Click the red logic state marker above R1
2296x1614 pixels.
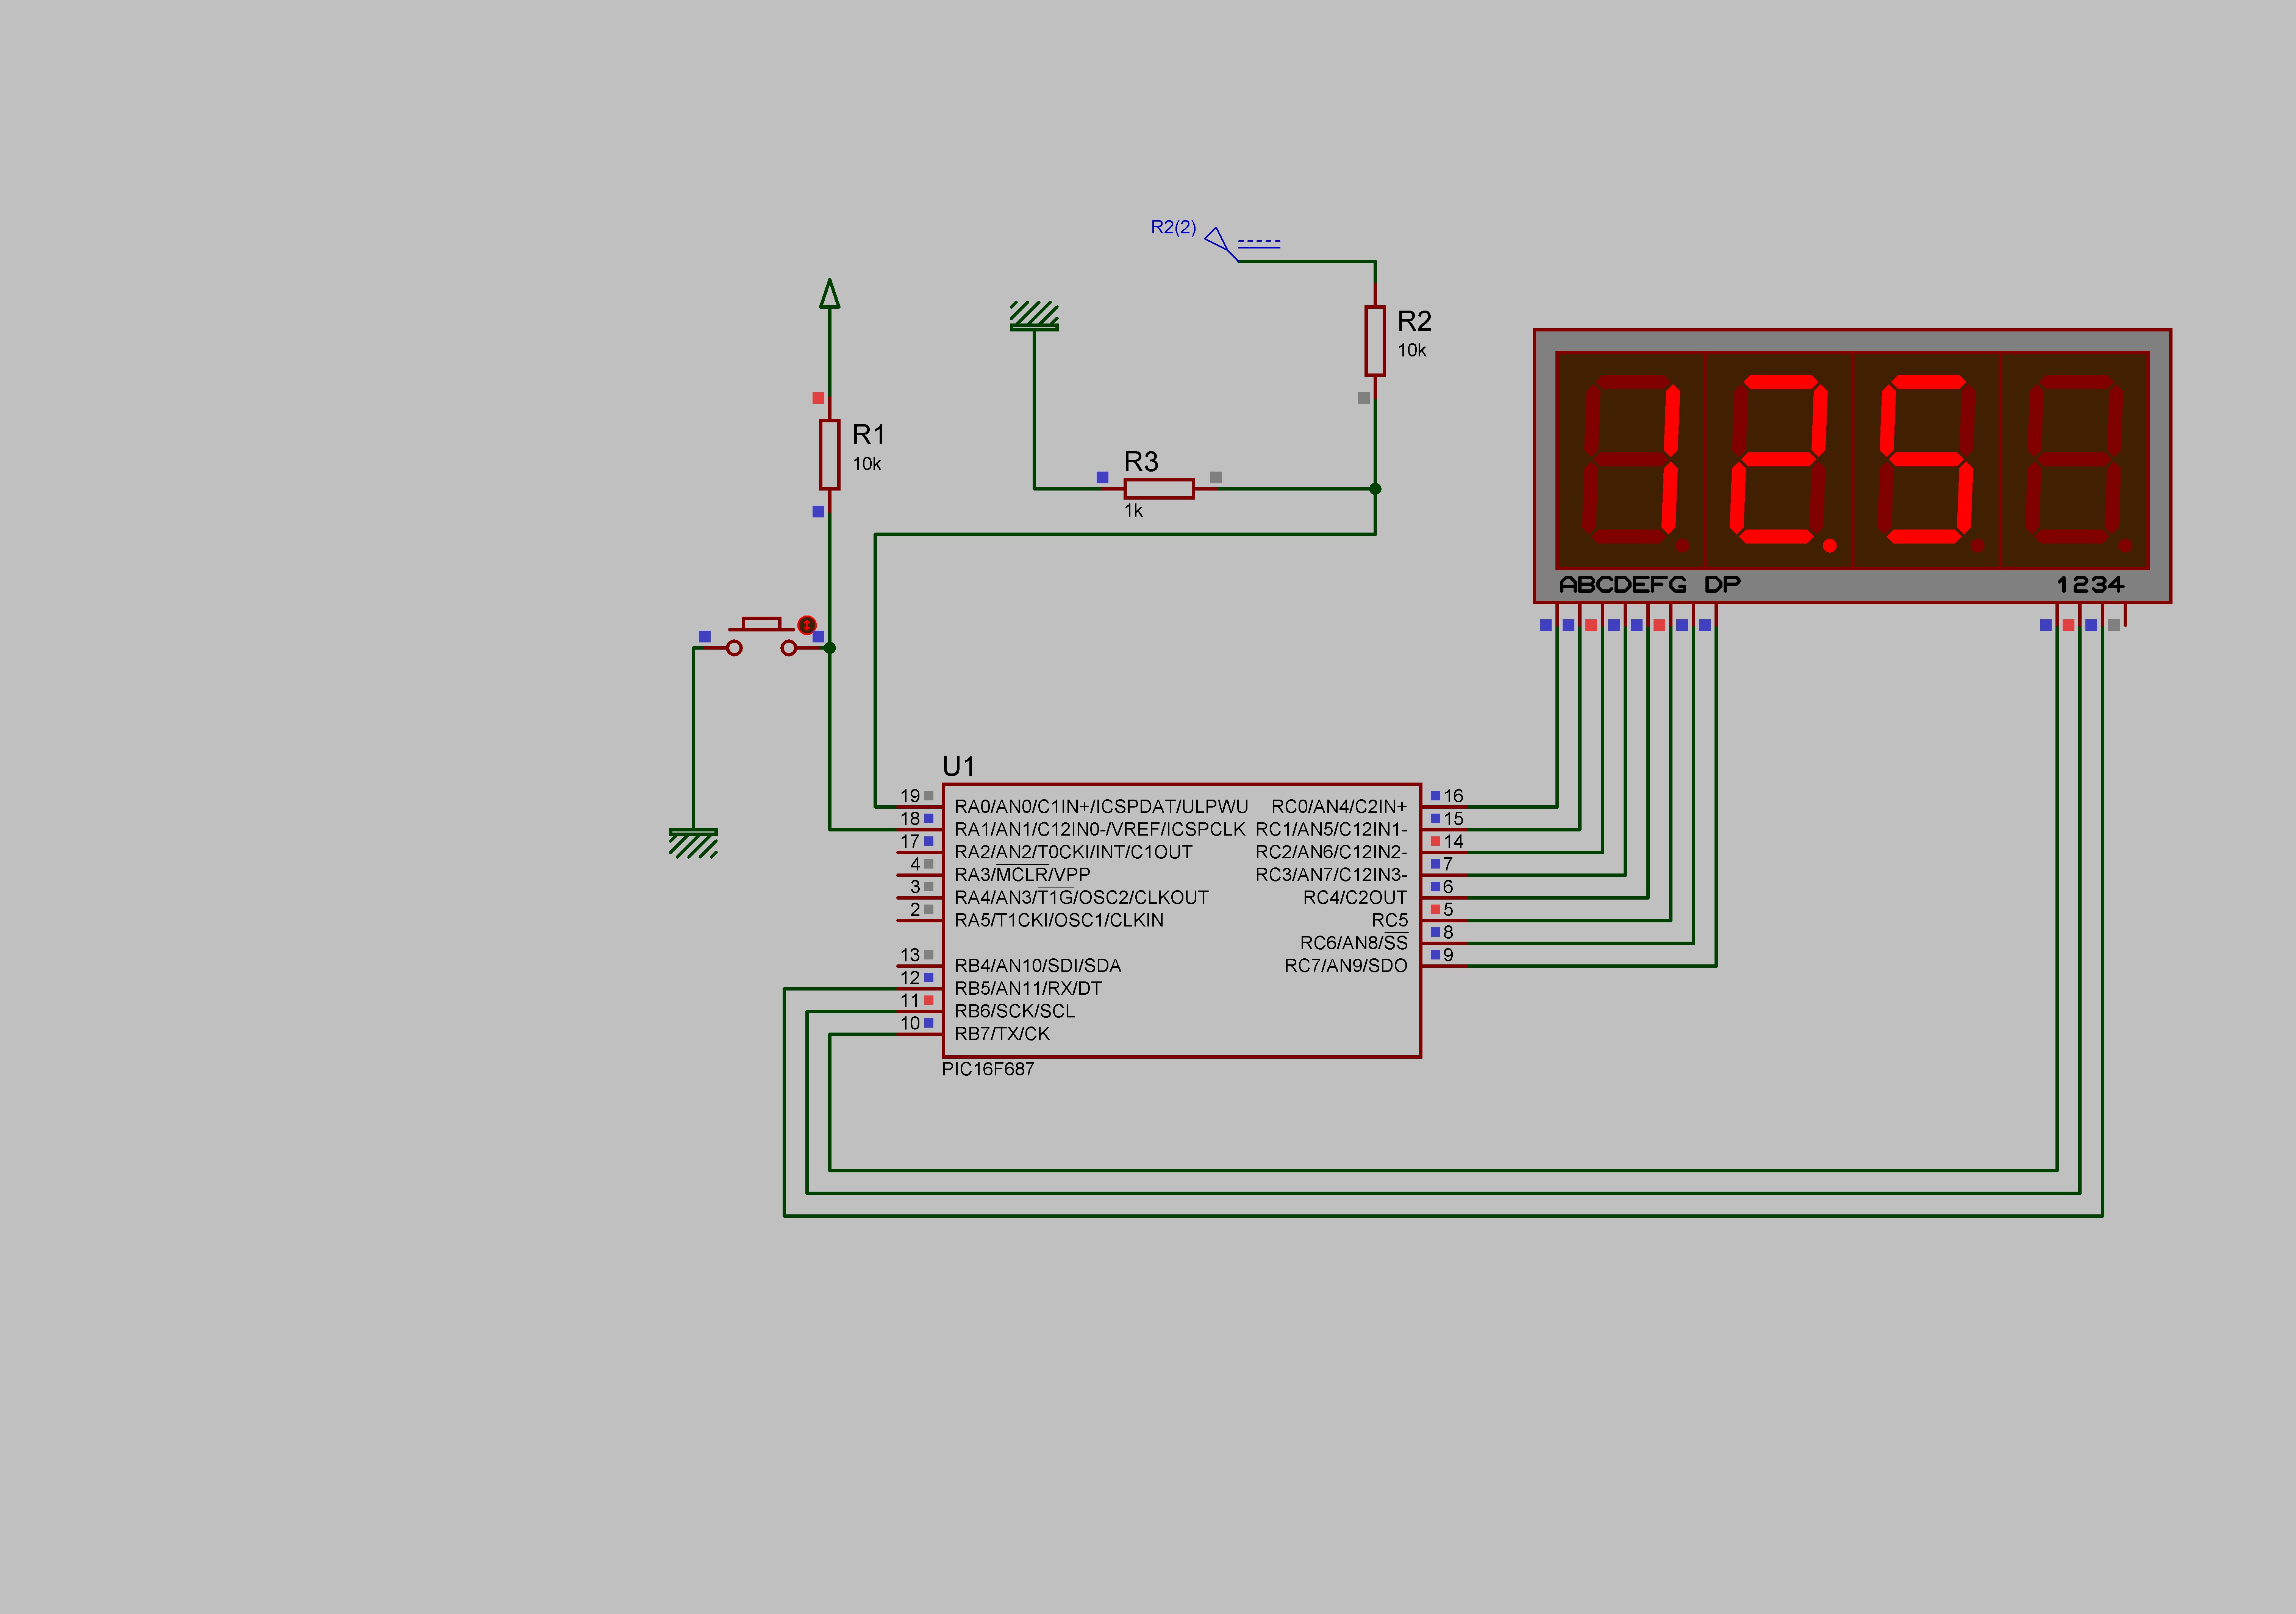coord(818,398)
